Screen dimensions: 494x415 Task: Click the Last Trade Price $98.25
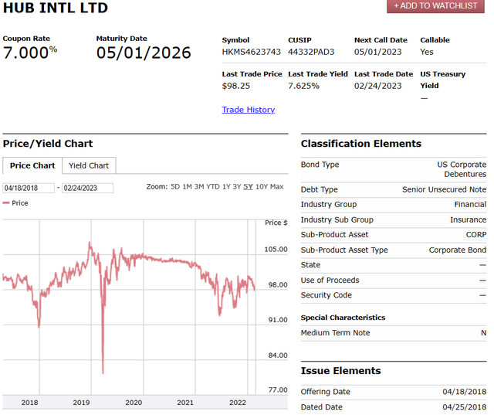coord(236,86)
